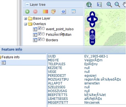Viewport: 126px width, 107px height.
Task: Click the red remove layer icon
Action: 35,12
